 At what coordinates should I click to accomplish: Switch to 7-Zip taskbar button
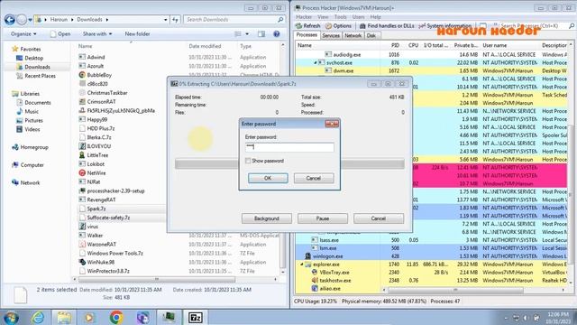coord(195,317)
